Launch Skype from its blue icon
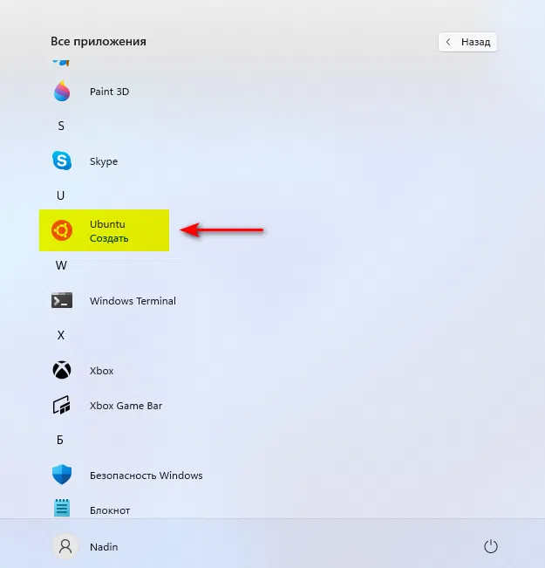The width and height of the screenshot is (545, 568). (62, 161)
